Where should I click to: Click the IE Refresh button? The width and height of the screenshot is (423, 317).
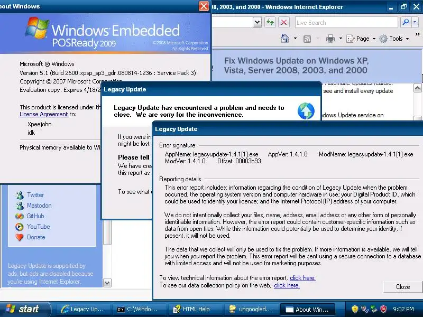270,22
